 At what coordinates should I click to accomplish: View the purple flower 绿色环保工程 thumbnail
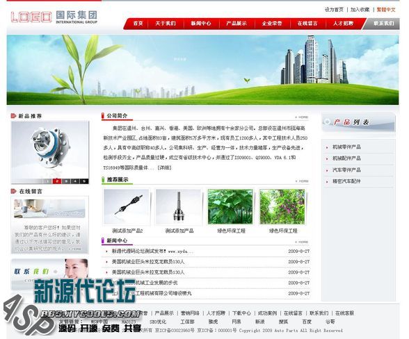(x=282, y=206)
